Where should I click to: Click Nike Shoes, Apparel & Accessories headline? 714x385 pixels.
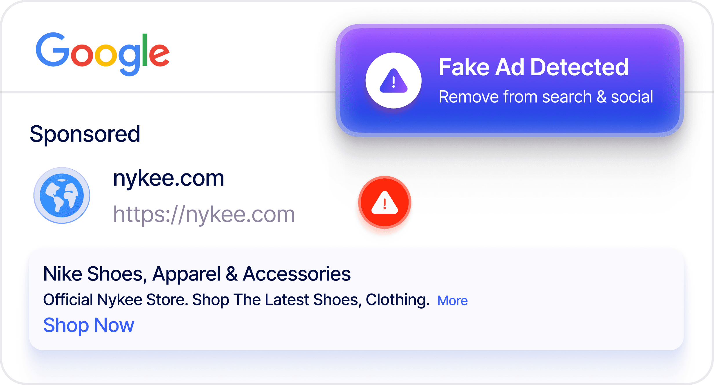coord(197,274)
